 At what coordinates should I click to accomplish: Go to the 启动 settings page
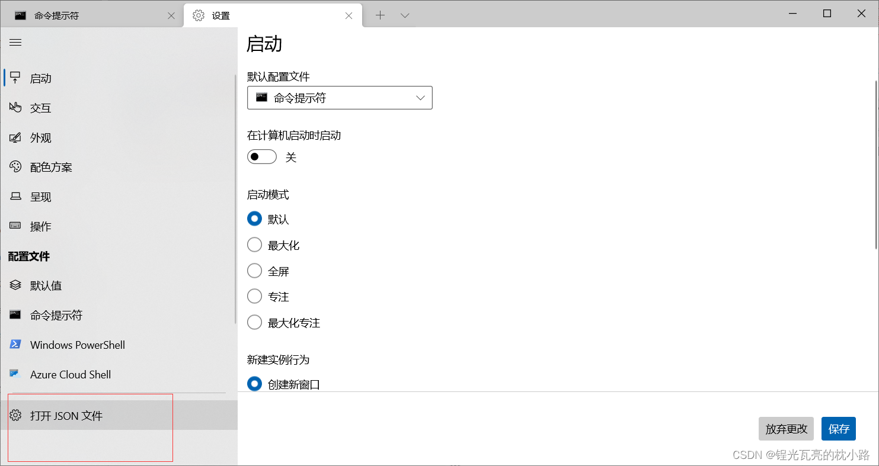[119, 78]
